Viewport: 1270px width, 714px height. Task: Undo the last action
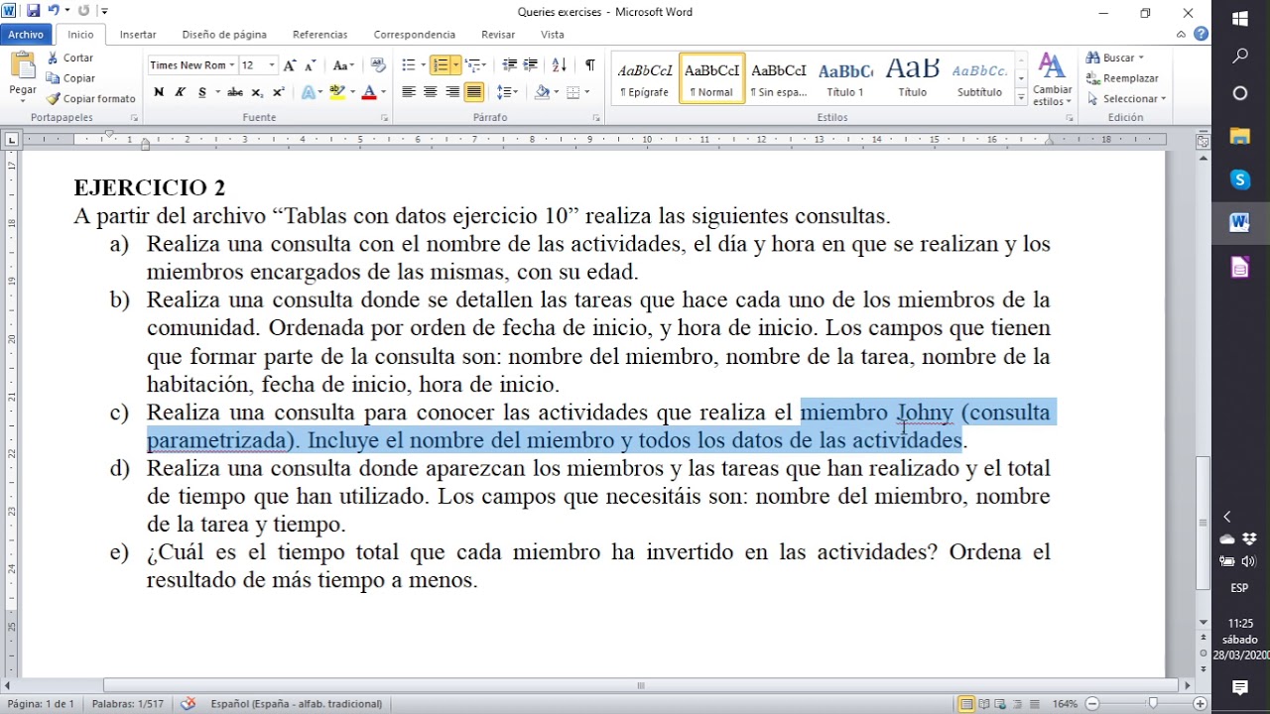pyautogui.click(x=54, y=11)
